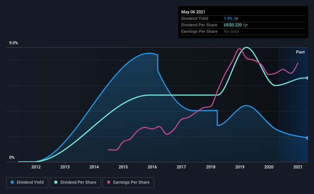Select the Dividend Yield endpoint marker
Screen dimensions: 314x194
pyautogui.click(x=307, y=138)
